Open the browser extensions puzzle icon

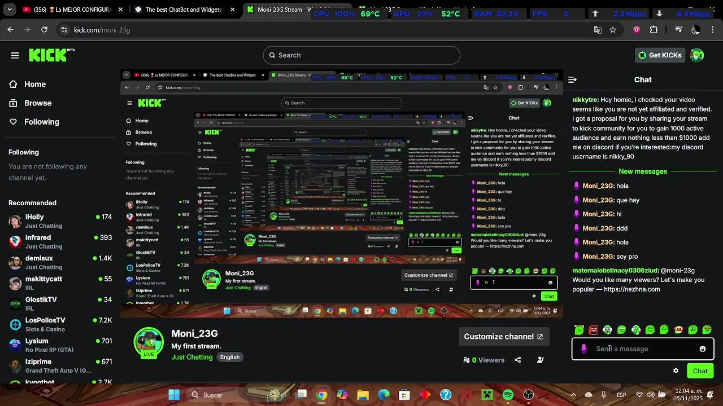[x=654, y=30]
